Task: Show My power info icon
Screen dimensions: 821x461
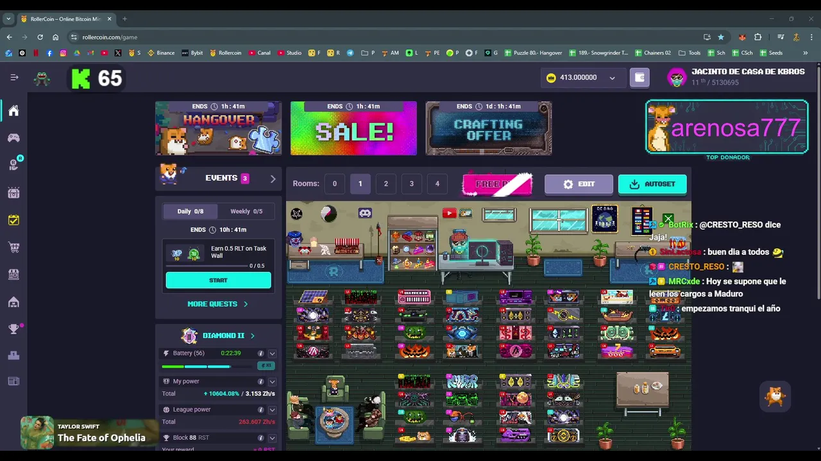Action: (260, 382)
